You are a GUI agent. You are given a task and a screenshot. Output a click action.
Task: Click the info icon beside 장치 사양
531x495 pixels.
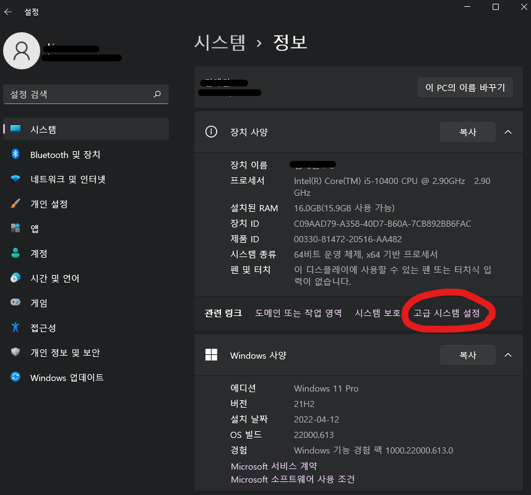(211, 131)
